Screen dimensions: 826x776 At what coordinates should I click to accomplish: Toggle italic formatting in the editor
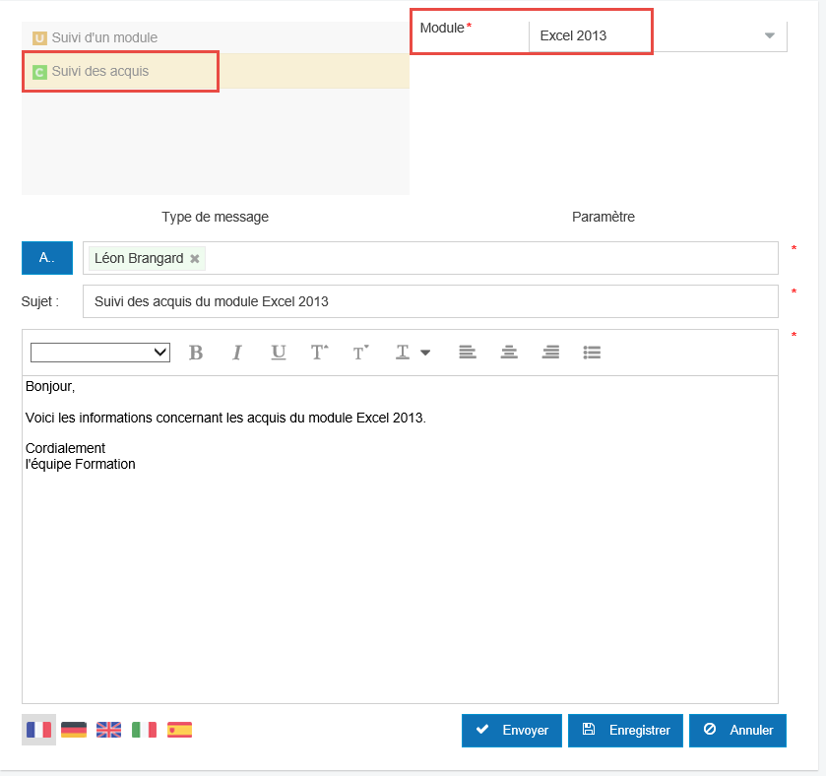coord(236,353)
